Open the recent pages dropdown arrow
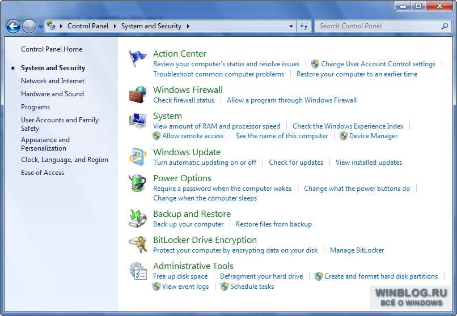This screenshot has height=316, width=457. [x=40, y=27]
